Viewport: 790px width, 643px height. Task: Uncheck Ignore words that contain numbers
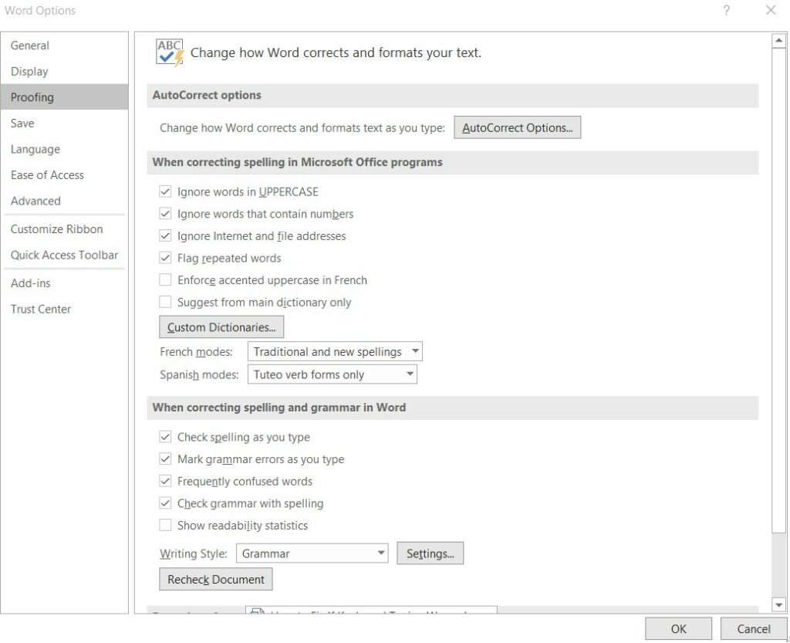pos(165,214)
